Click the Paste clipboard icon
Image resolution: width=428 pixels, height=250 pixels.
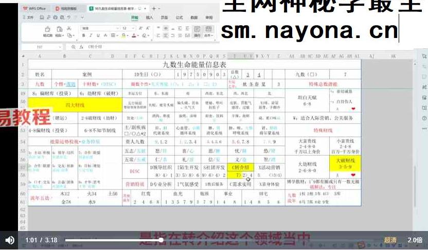pyautogui.click(x=60, y=29)
